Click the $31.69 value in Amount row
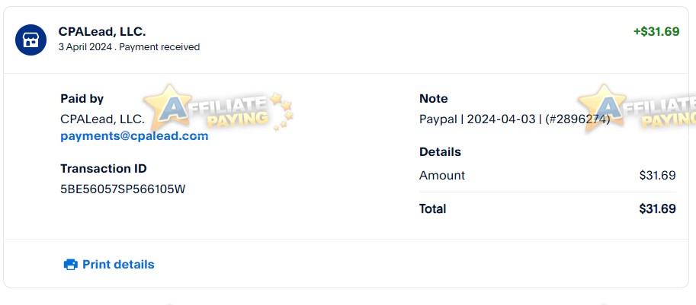Screen dimensions: 696x305 657,176
